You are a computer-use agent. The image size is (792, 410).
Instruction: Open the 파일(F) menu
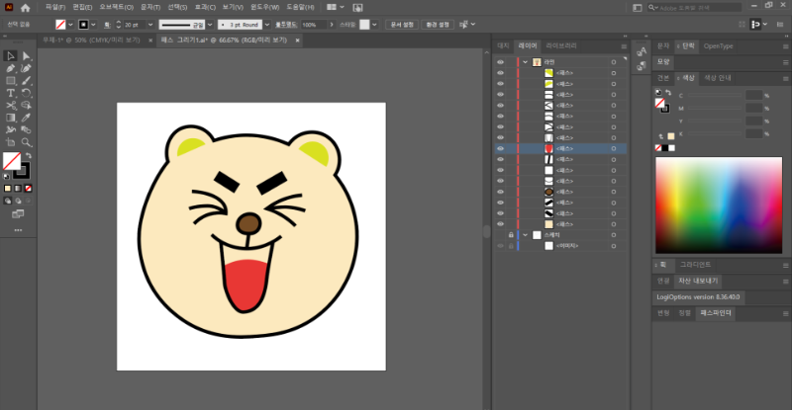pos(55,8)
